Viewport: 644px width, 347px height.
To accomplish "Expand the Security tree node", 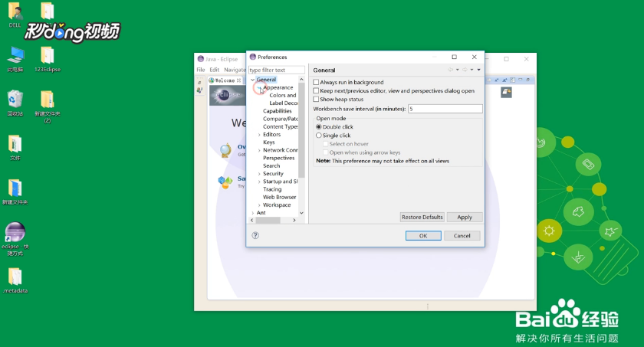I will pyautogui.click(x=259, y=173).
